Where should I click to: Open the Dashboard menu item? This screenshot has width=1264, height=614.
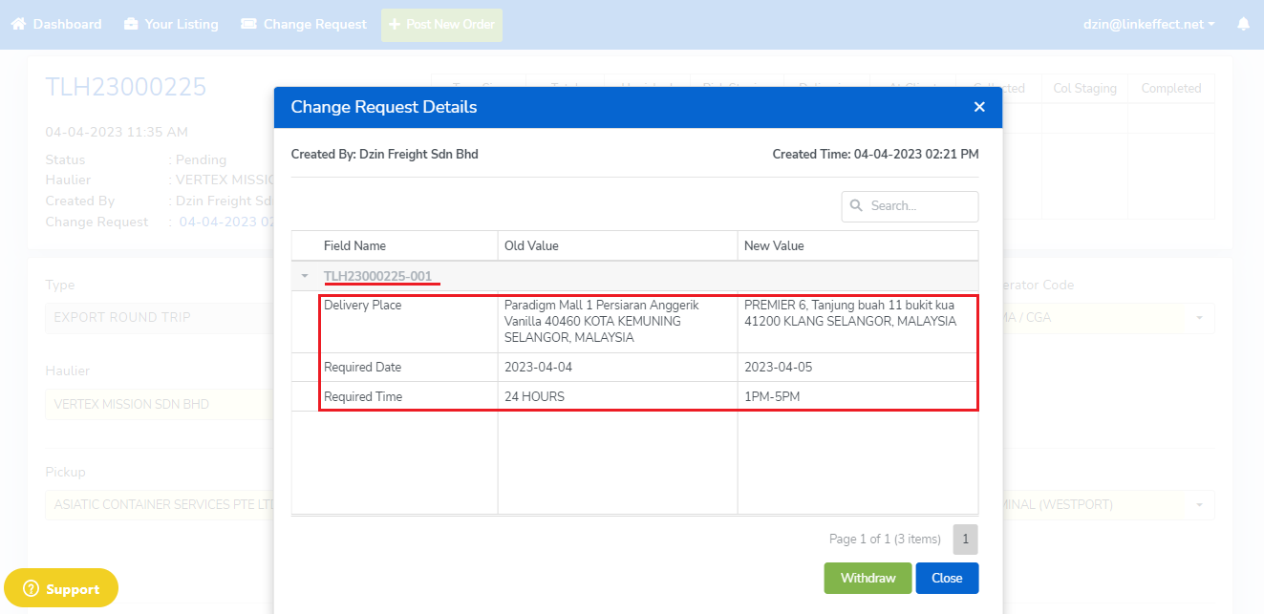67,25
